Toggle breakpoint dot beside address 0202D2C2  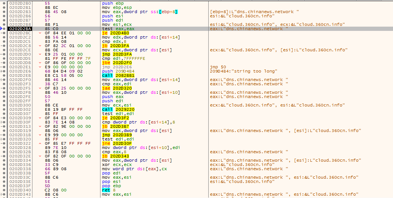pos(4,37)
